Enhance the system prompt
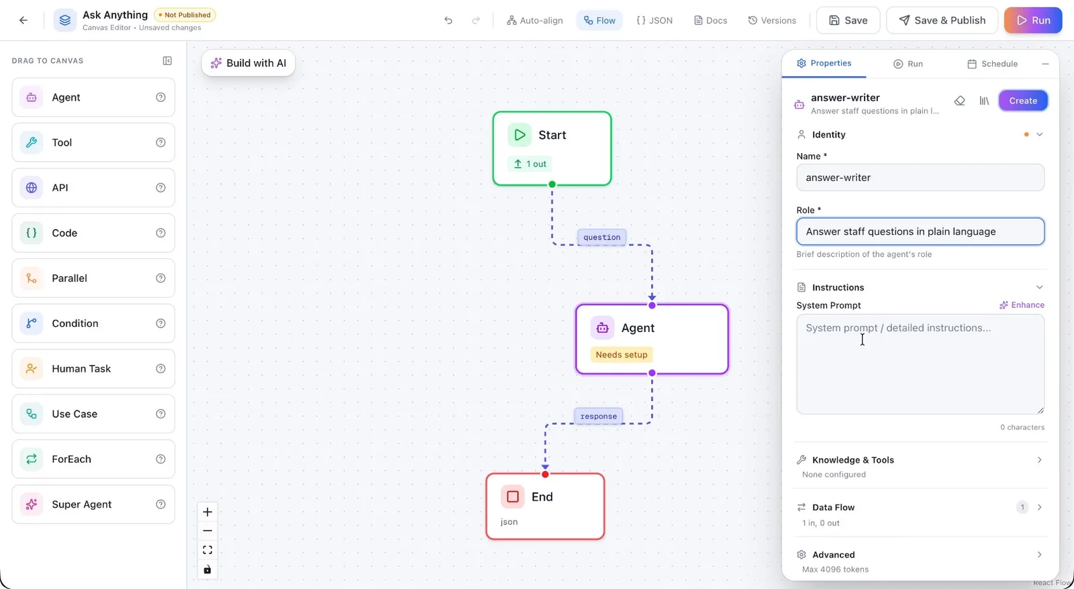The height and width of the screenshot is (589, 1074). click(x=1022, y=305)
